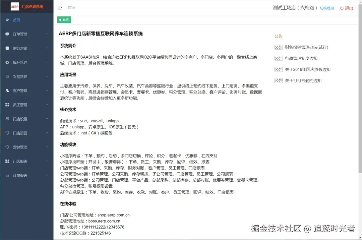
Task: Click the 切换登录 link
Action: 327,8
